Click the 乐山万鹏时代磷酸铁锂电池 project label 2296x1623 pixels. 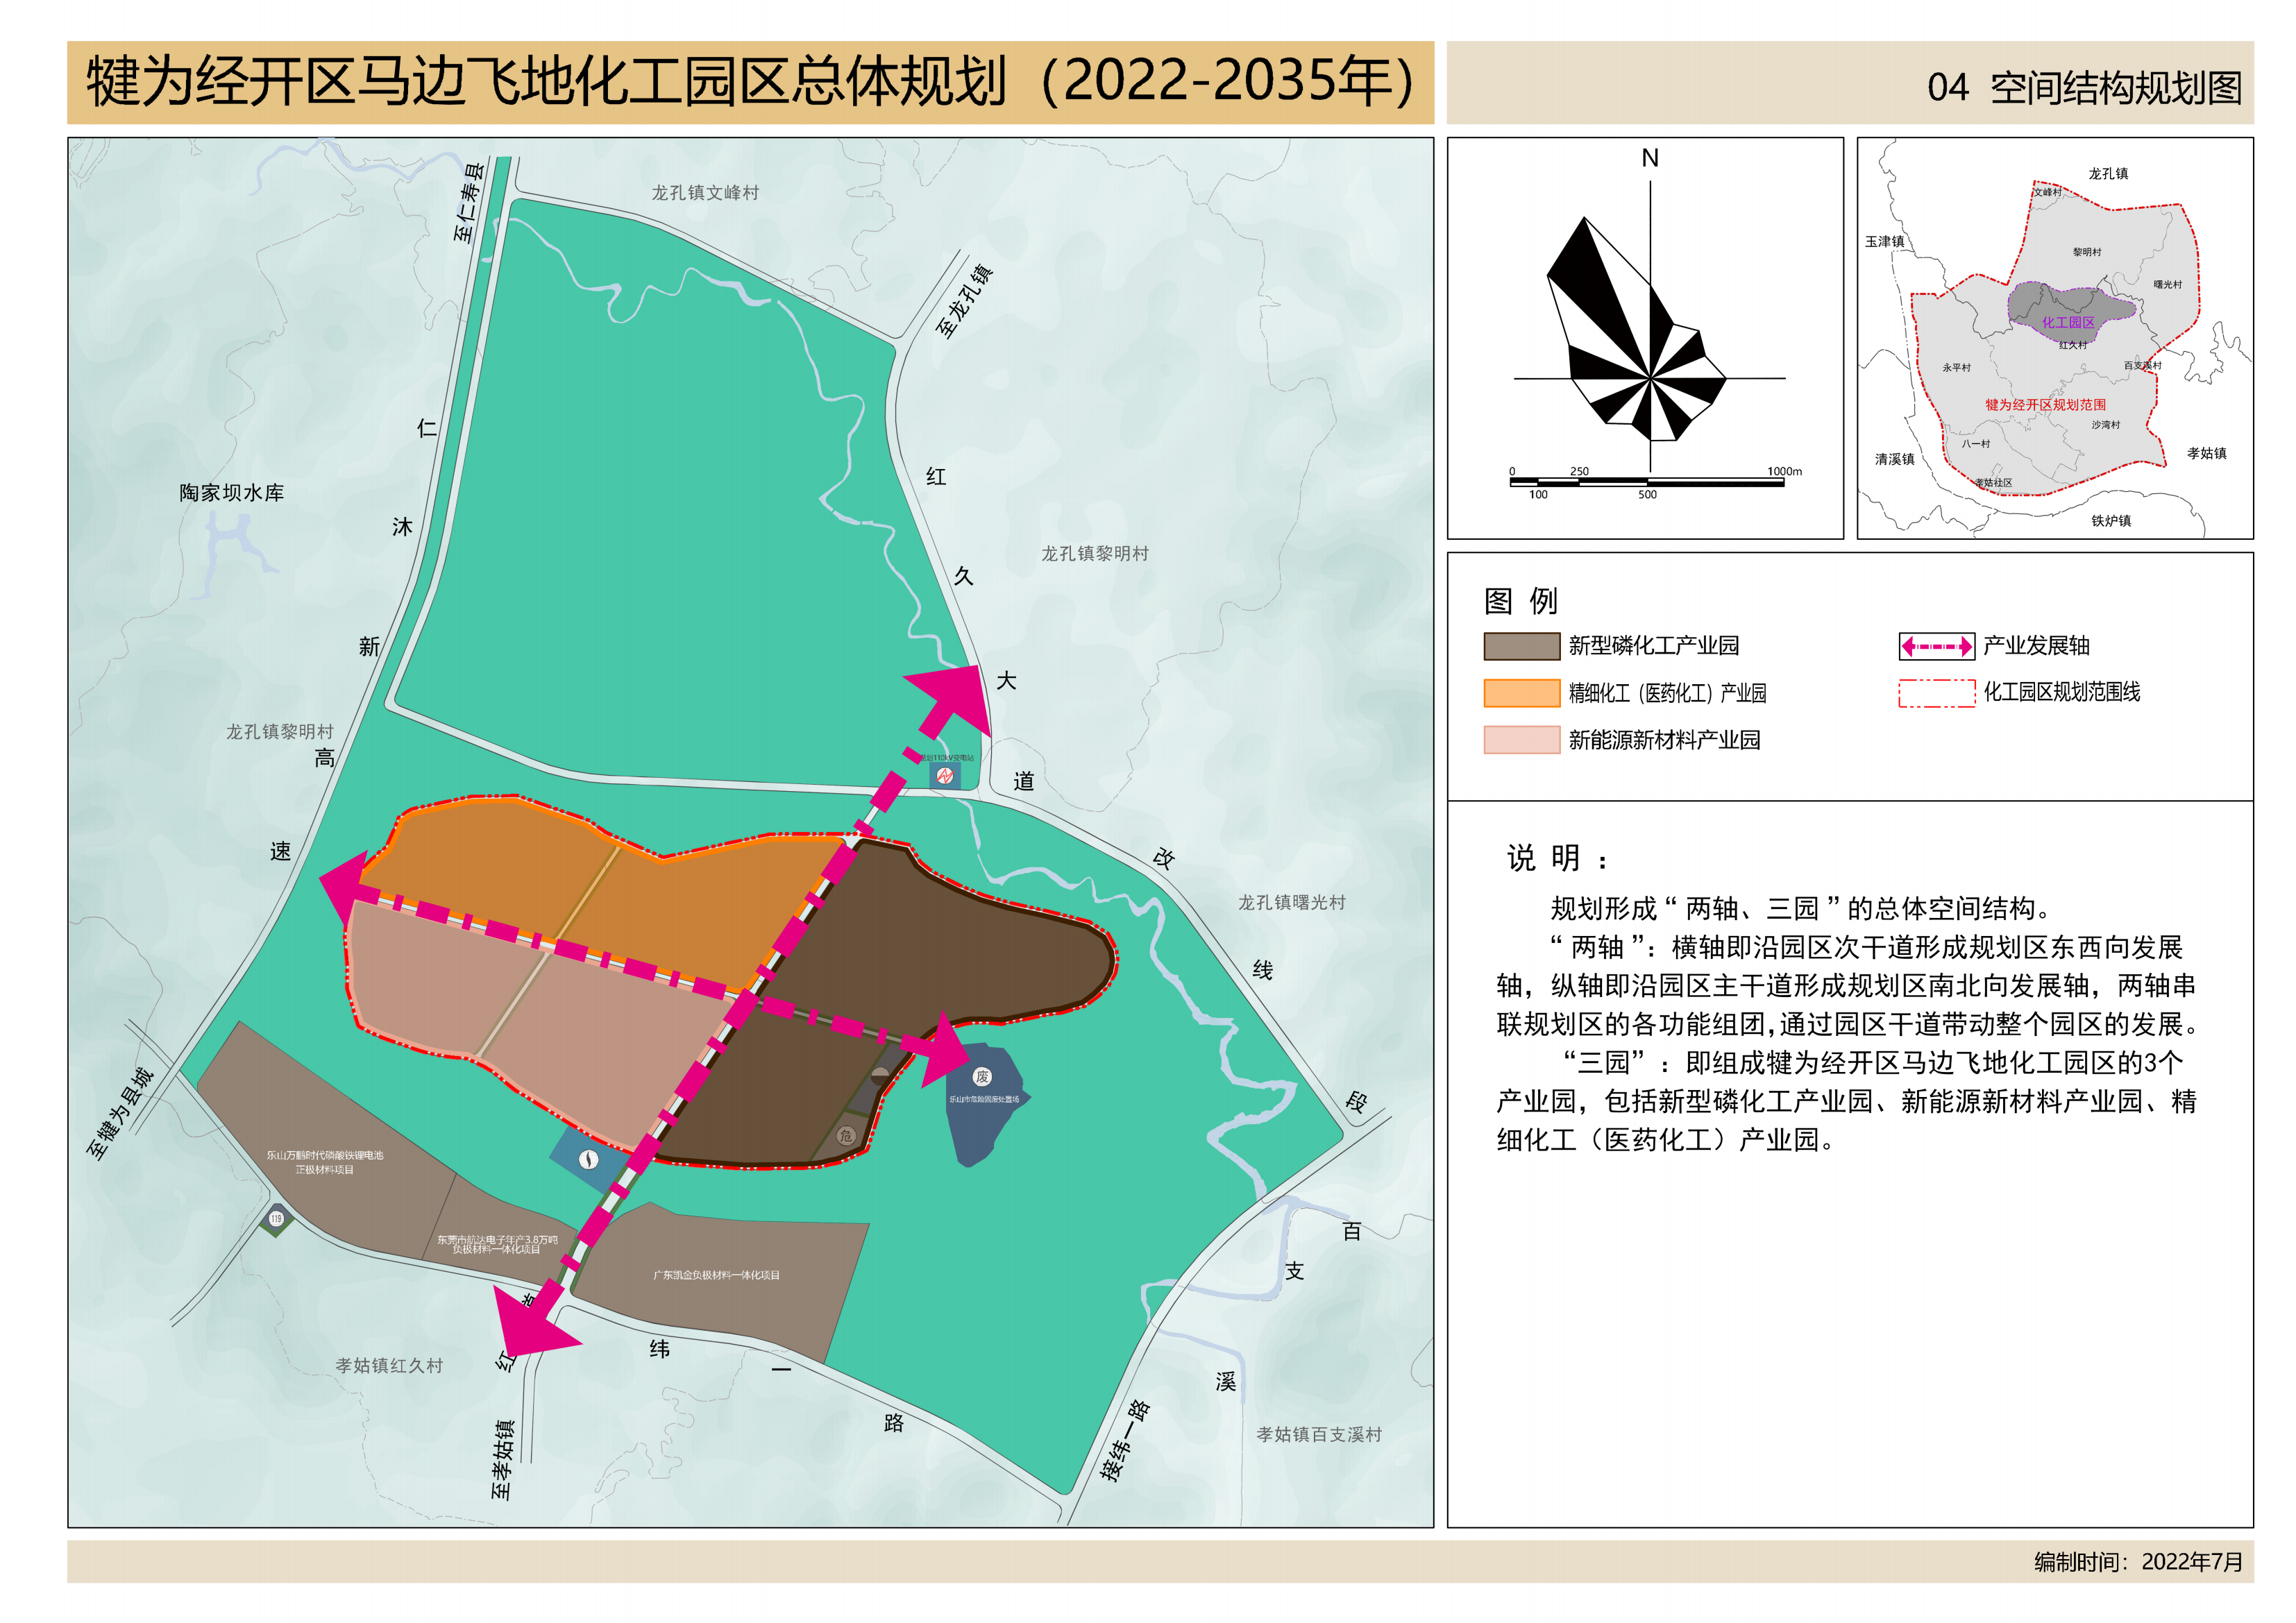[x=324, y=1162]
